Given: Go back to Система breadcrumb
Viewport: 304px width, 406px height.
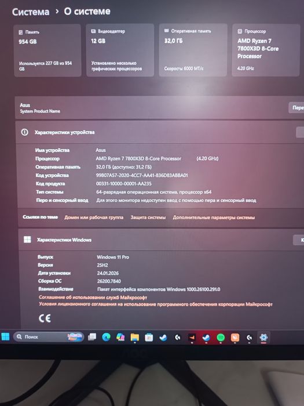Looking at the screenshot, I should 31,12.
